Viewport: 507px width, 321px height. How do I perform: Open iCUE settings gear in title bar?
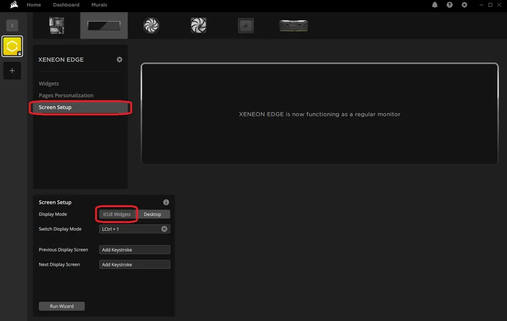[x=464, y=5]
